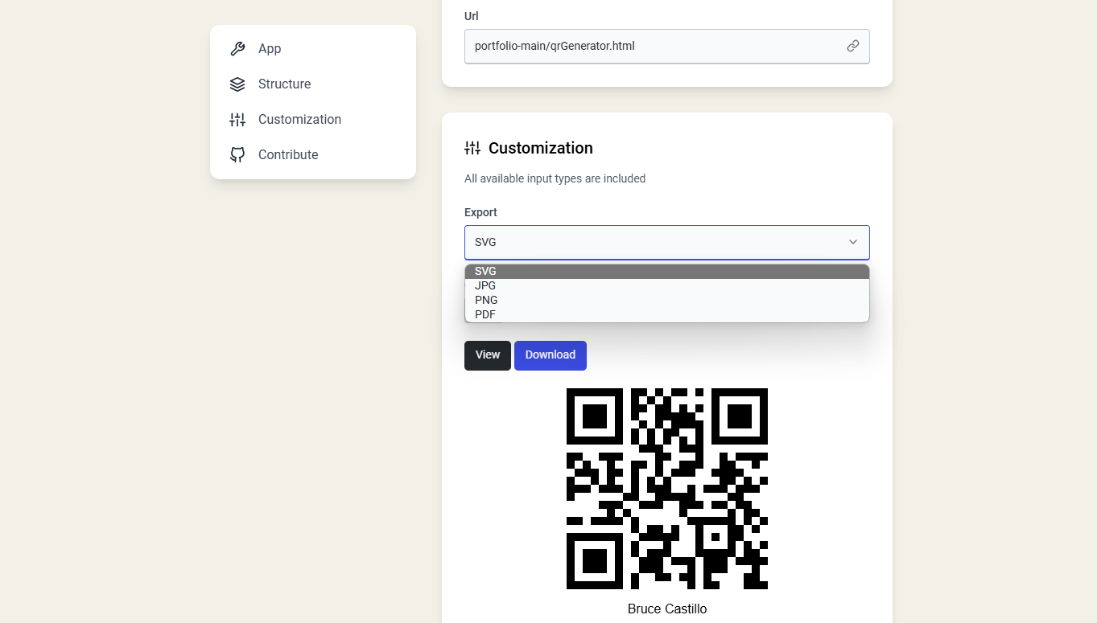Go to the App sidebar section
This screenshot has height=623, width=1097.
270,49
